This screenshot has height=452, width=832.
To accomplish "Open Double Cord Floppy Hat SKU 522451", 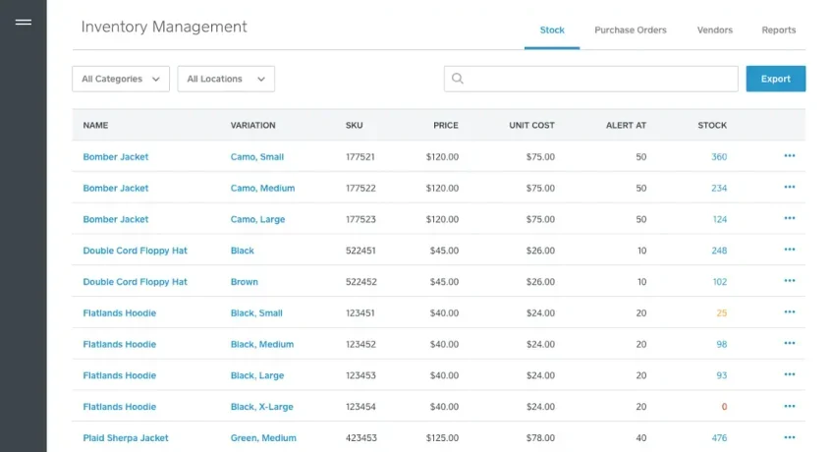I will [x=136, y=251].
